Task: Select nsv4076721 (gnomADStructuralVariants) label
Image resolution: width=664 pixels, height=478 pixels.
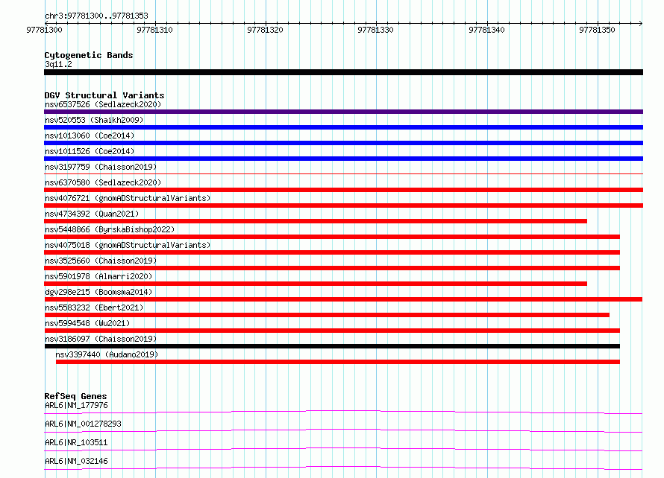Action: 128,198
